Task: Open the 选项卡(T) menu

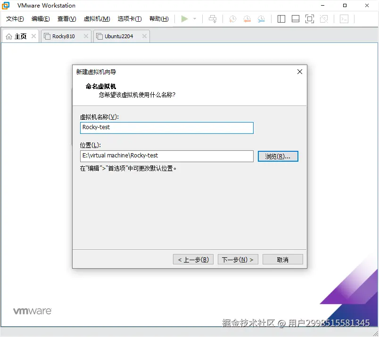Action: pyautogui.click(x=130, y=18)
